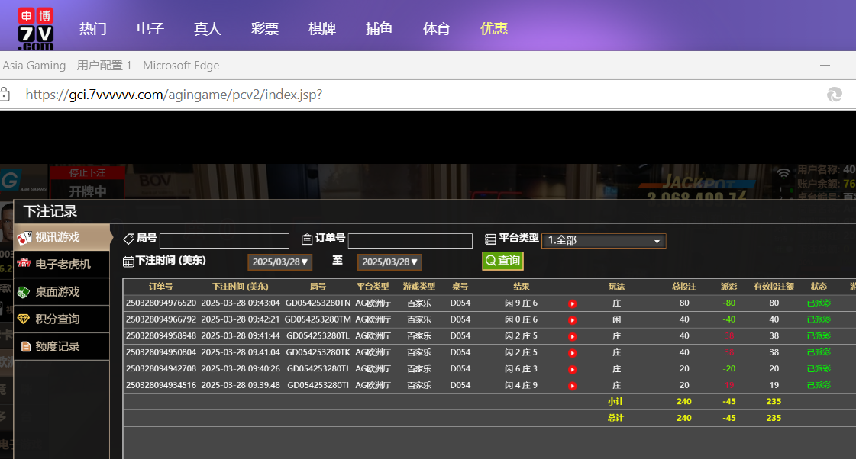
Task: Open the start date picker dropdown
Action: (x=279, y=262)
